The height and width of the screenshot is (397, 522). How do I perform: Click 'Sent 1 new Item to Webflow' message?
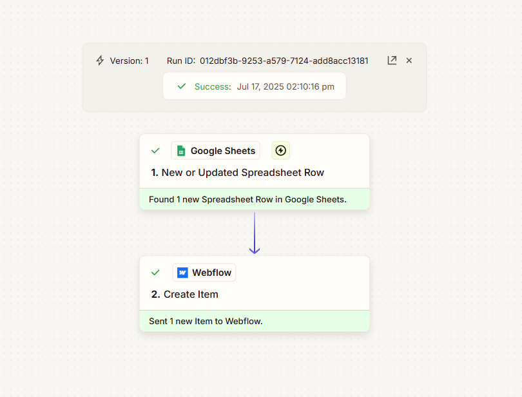pos(255,321)
